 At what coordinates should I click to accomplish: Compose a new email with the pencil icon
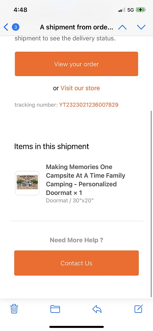pos(138,309)
